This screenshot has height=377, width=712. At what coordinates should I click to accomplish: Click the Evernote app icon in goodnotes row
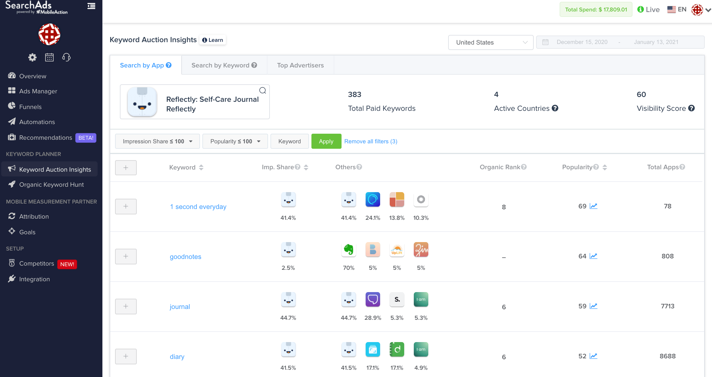(x=349, y=250)
